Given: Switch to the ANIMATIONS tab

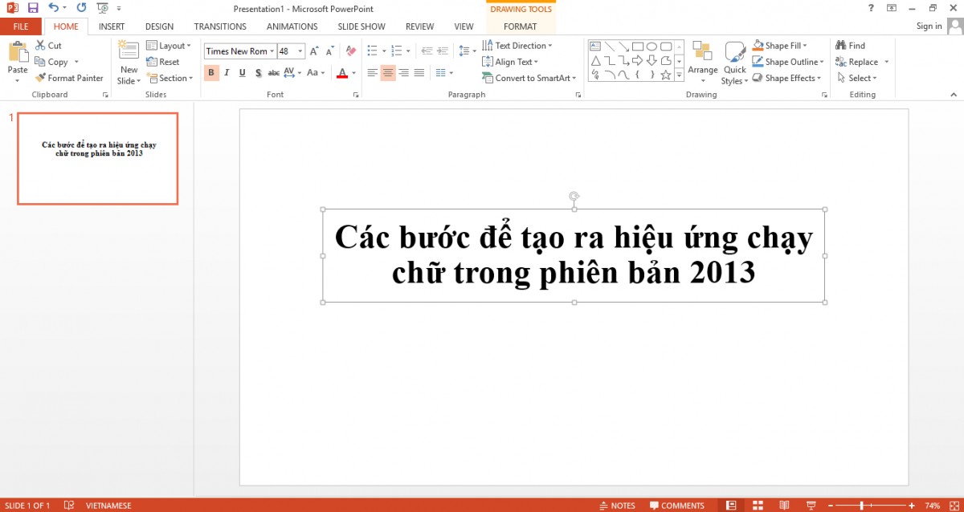Looking at the screenshot, I should 292,26.
